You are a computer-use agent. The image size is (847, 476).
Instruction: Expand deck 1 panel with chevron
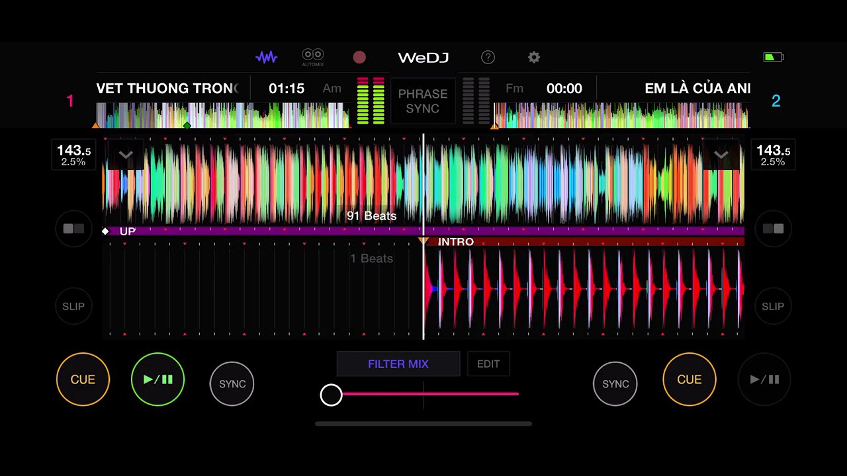point(126,155)
